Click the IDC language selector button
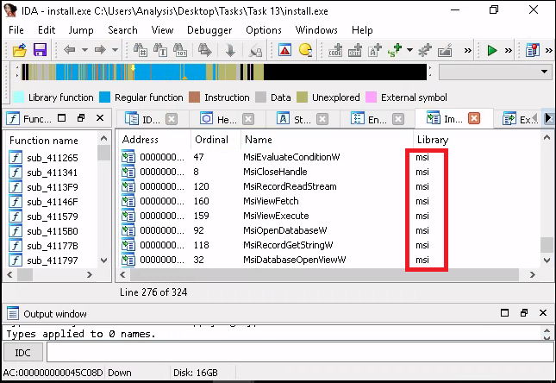The width and height of the screenshot is (556, 383). pos(22,353)
